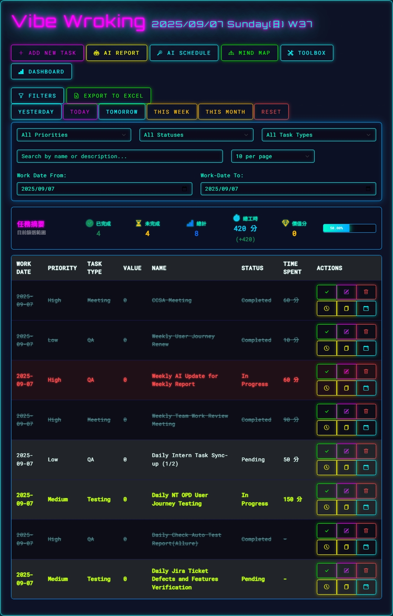Viewport: 393px width, 616px height.
Task: Mark Daily Intern Task Sync-up as complete
Action: [x=327, y=451]
